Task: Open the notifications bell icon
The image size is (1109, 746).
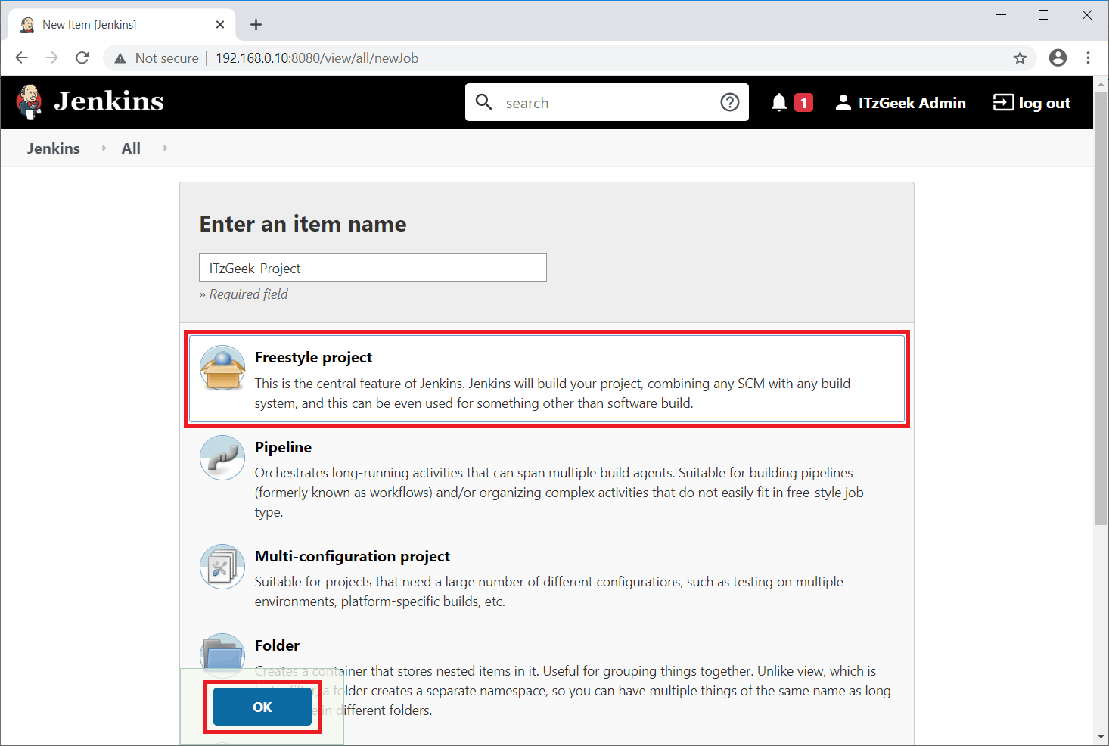Action: coord(779,102)
